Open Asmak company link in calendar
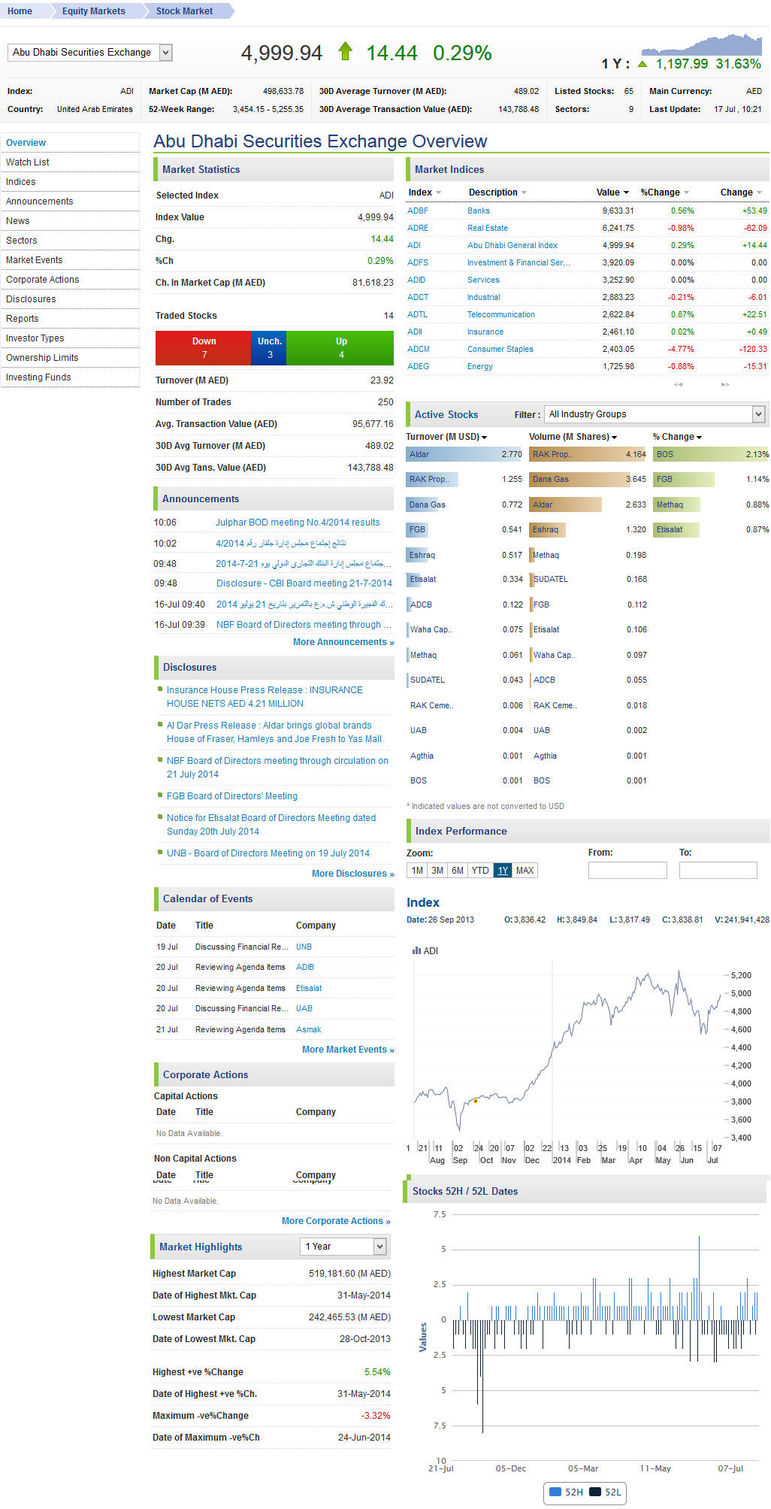The image size is (771, 1509). pos(308,1030)
